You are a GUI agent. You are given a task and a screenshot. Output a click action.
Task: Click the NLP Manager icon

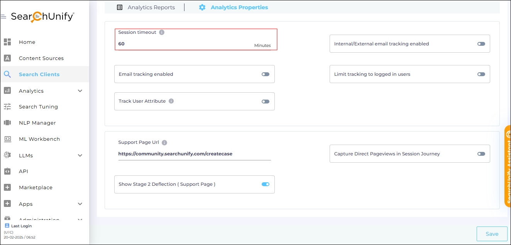pyautogui.click(x=7, y=123)
